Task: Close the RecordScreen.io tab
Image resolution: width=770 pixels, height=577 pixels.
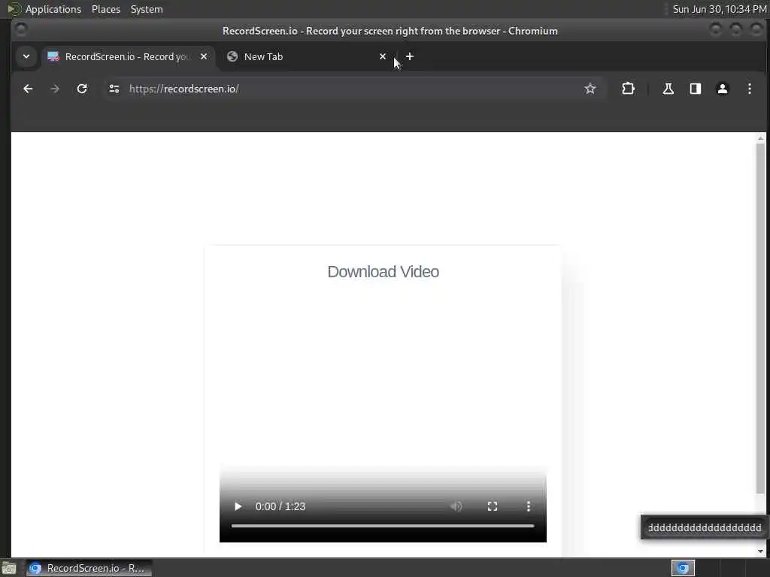Action: pos(204,56)
